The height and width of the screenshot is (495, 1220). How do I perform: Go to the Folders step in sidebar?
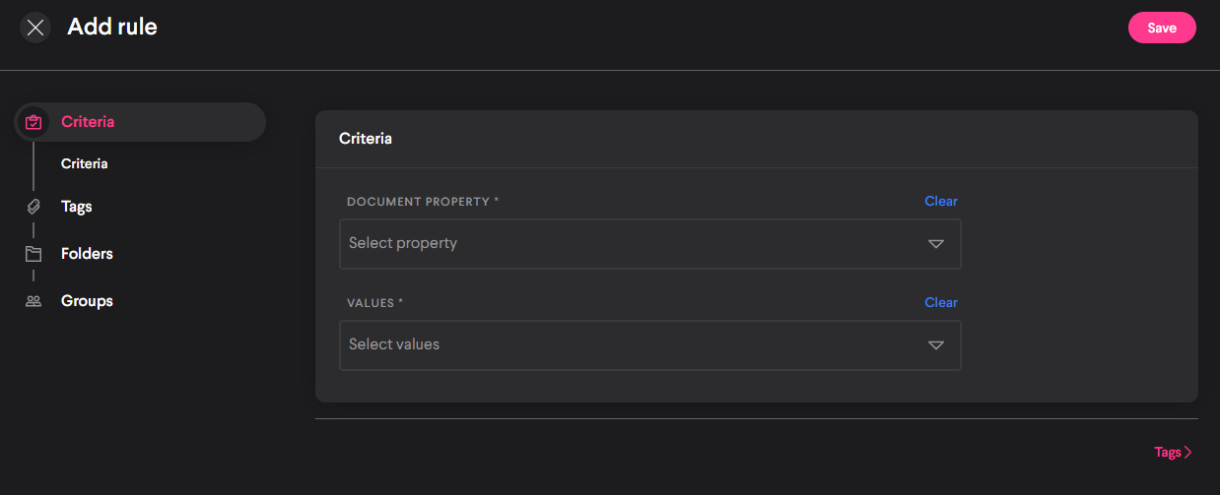[87, 254]
